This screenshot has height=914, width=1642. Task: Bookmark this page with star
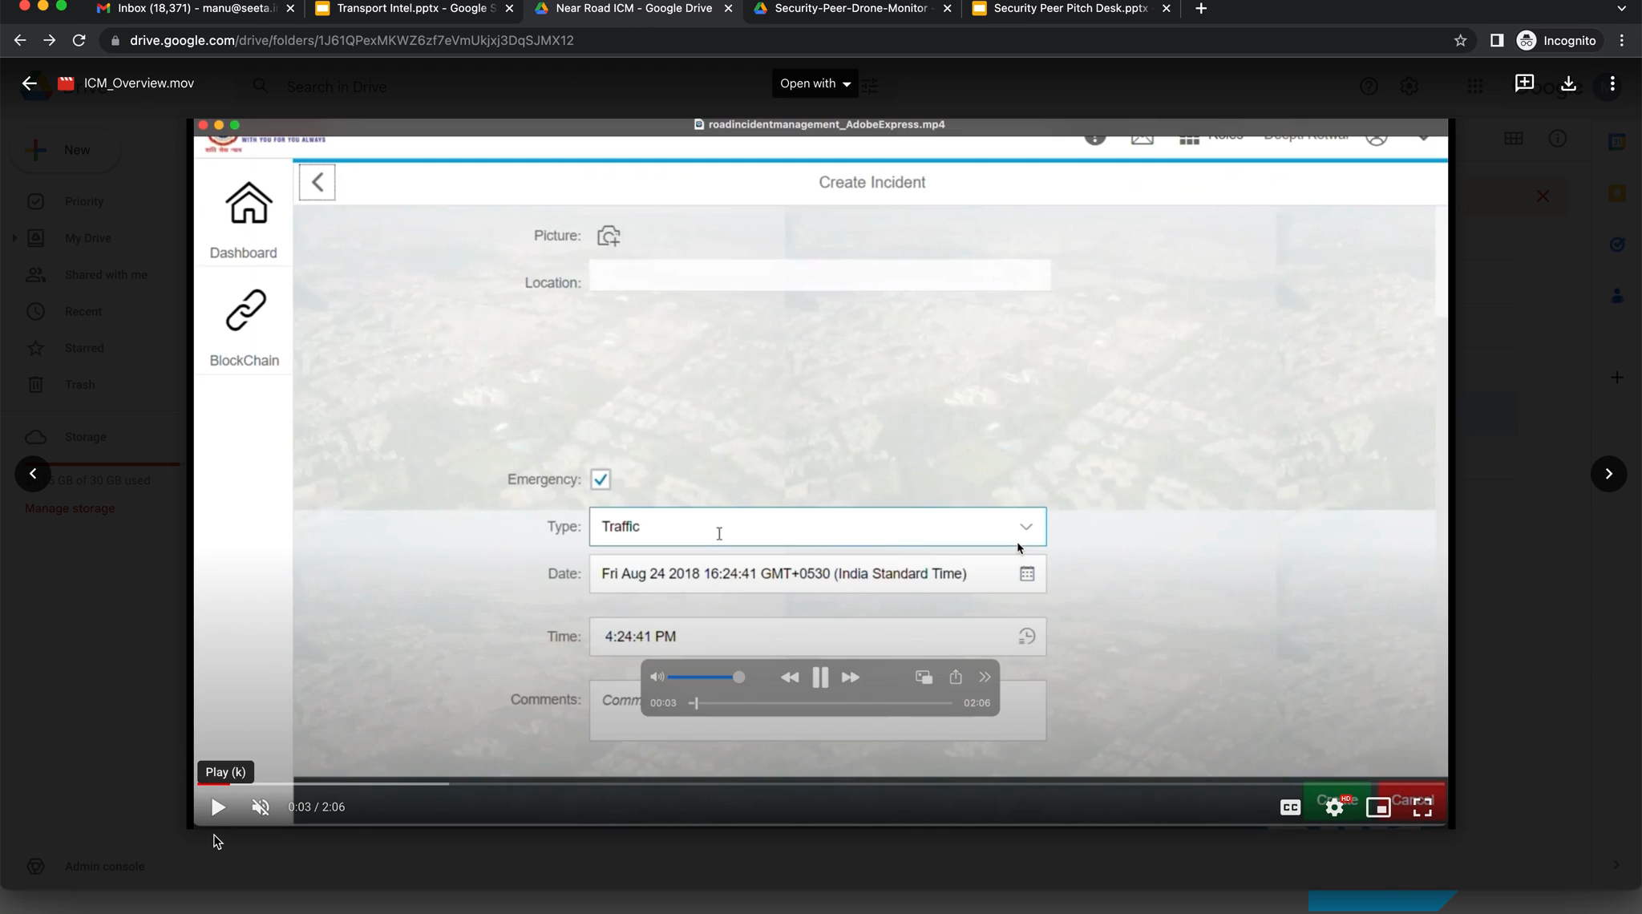1460,40
